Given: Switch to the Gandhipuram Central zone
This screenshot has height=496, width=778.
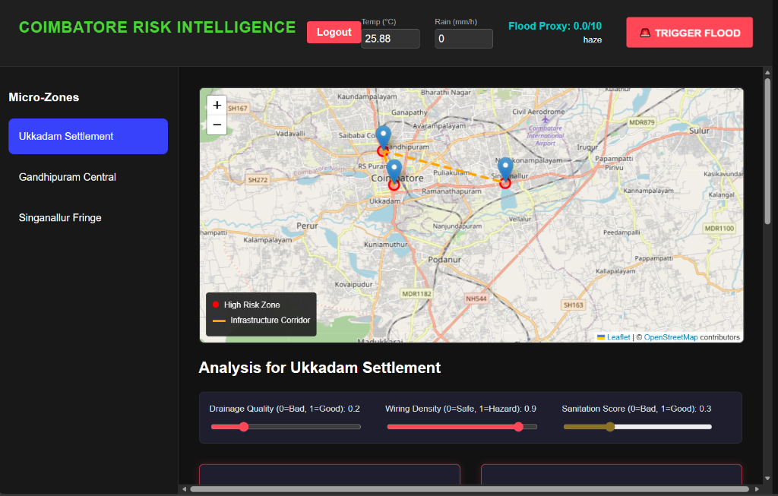Looking at the screenshot, I should click(87, 177).
